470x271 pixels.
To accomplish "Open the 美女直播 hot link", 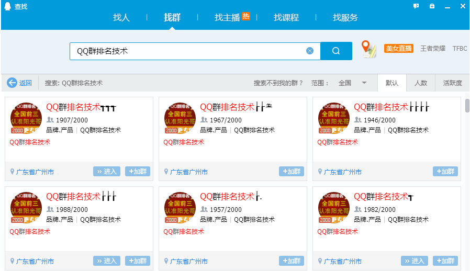I will point(399,48).
